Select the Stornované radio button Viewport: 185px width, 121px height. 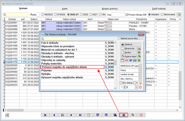click(x=162, y=14)
